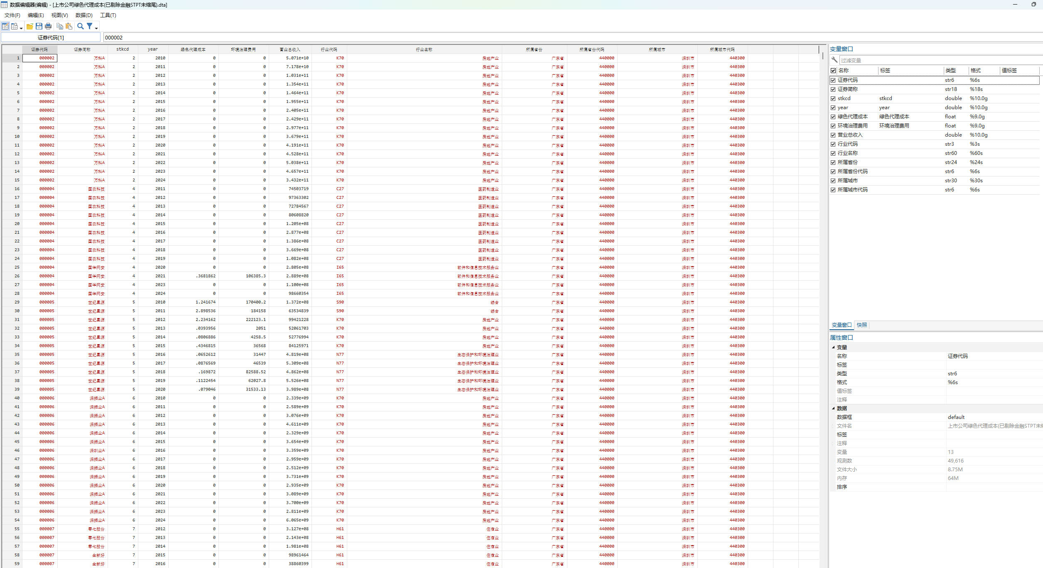Image resolution: width=1043 pixels, height=568 pixels.
Task: Open find with magnifying glass icon
Action: [81, 26]
